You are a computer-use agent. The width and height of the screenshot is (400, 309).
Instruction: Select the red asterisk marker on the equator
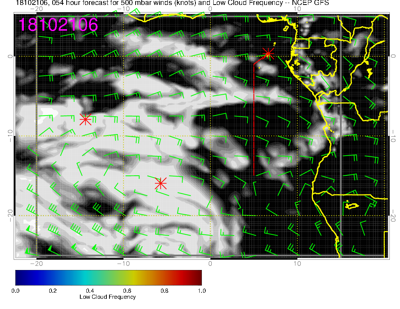268,54
